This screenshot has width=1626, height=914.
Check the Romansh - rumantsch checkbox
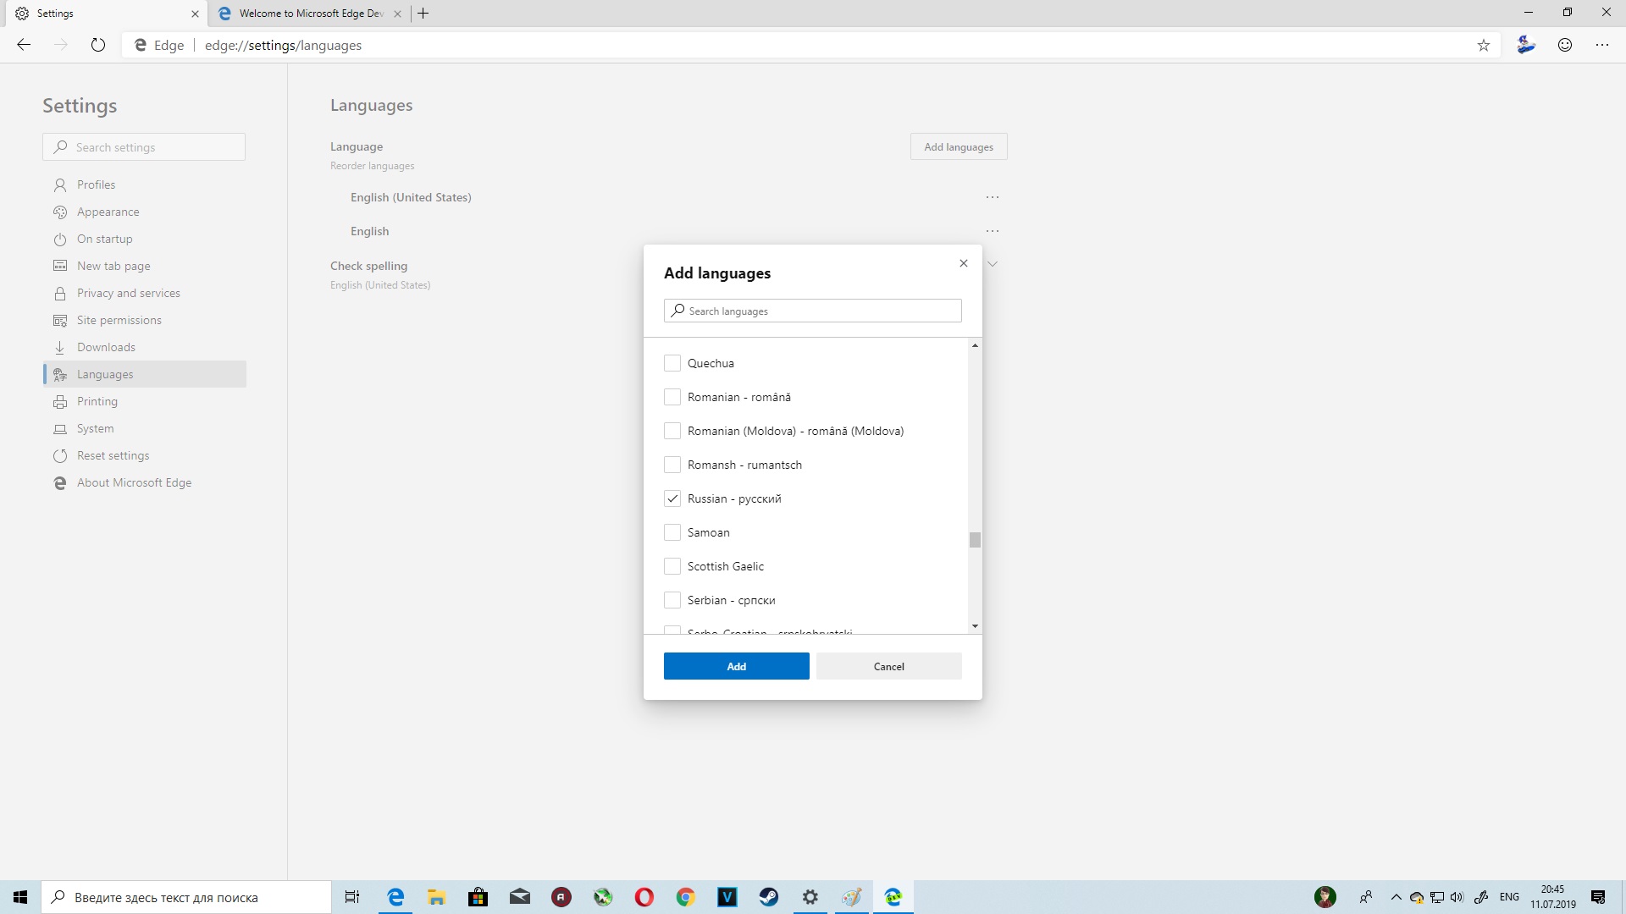[x=672, y=465]
